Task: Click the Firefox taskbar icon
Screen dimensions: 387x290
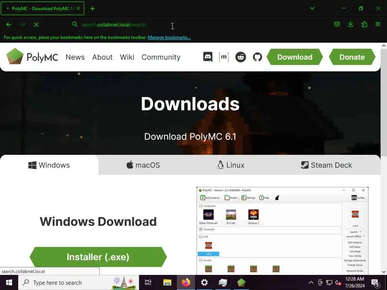Action: 186,282
